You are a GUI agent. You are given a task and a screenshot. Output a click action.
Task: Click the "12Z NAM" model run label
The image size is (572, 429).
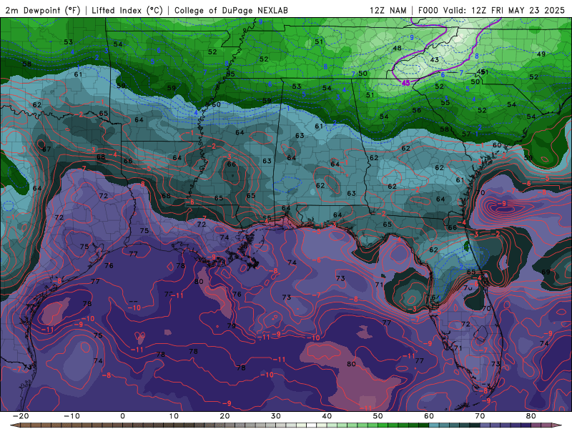pyautogui.click(x=388, y=10)
